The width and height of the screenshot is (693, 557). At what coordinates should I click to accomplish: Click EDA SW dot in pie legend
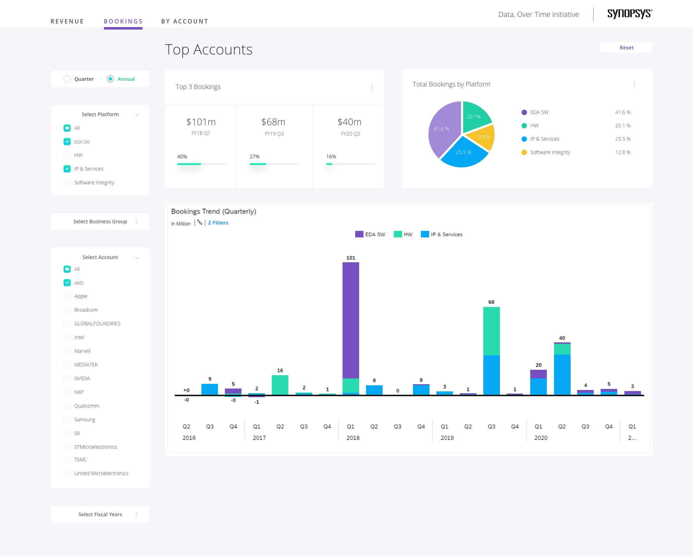click(x=524, y=112)
